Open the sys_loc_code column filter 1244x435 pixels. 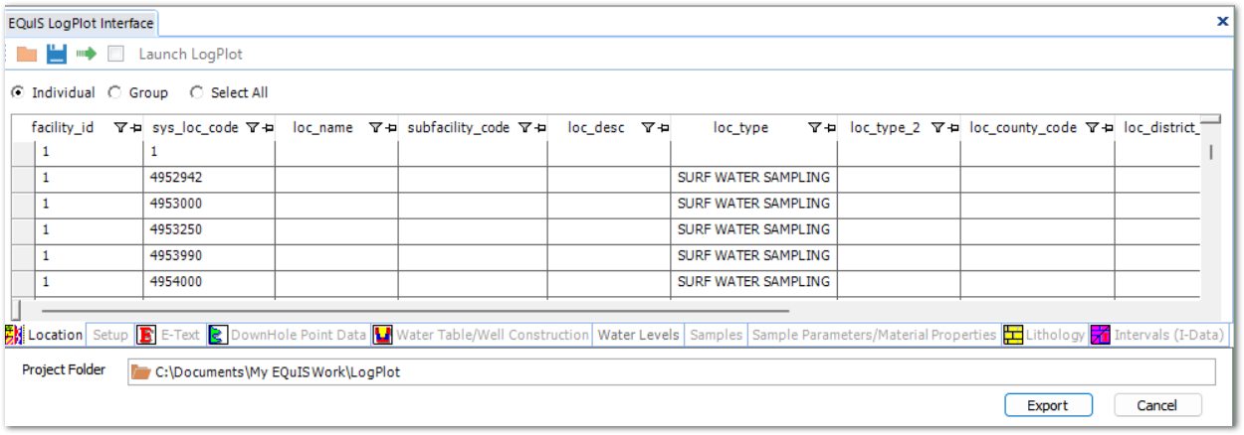click(252, 128)
